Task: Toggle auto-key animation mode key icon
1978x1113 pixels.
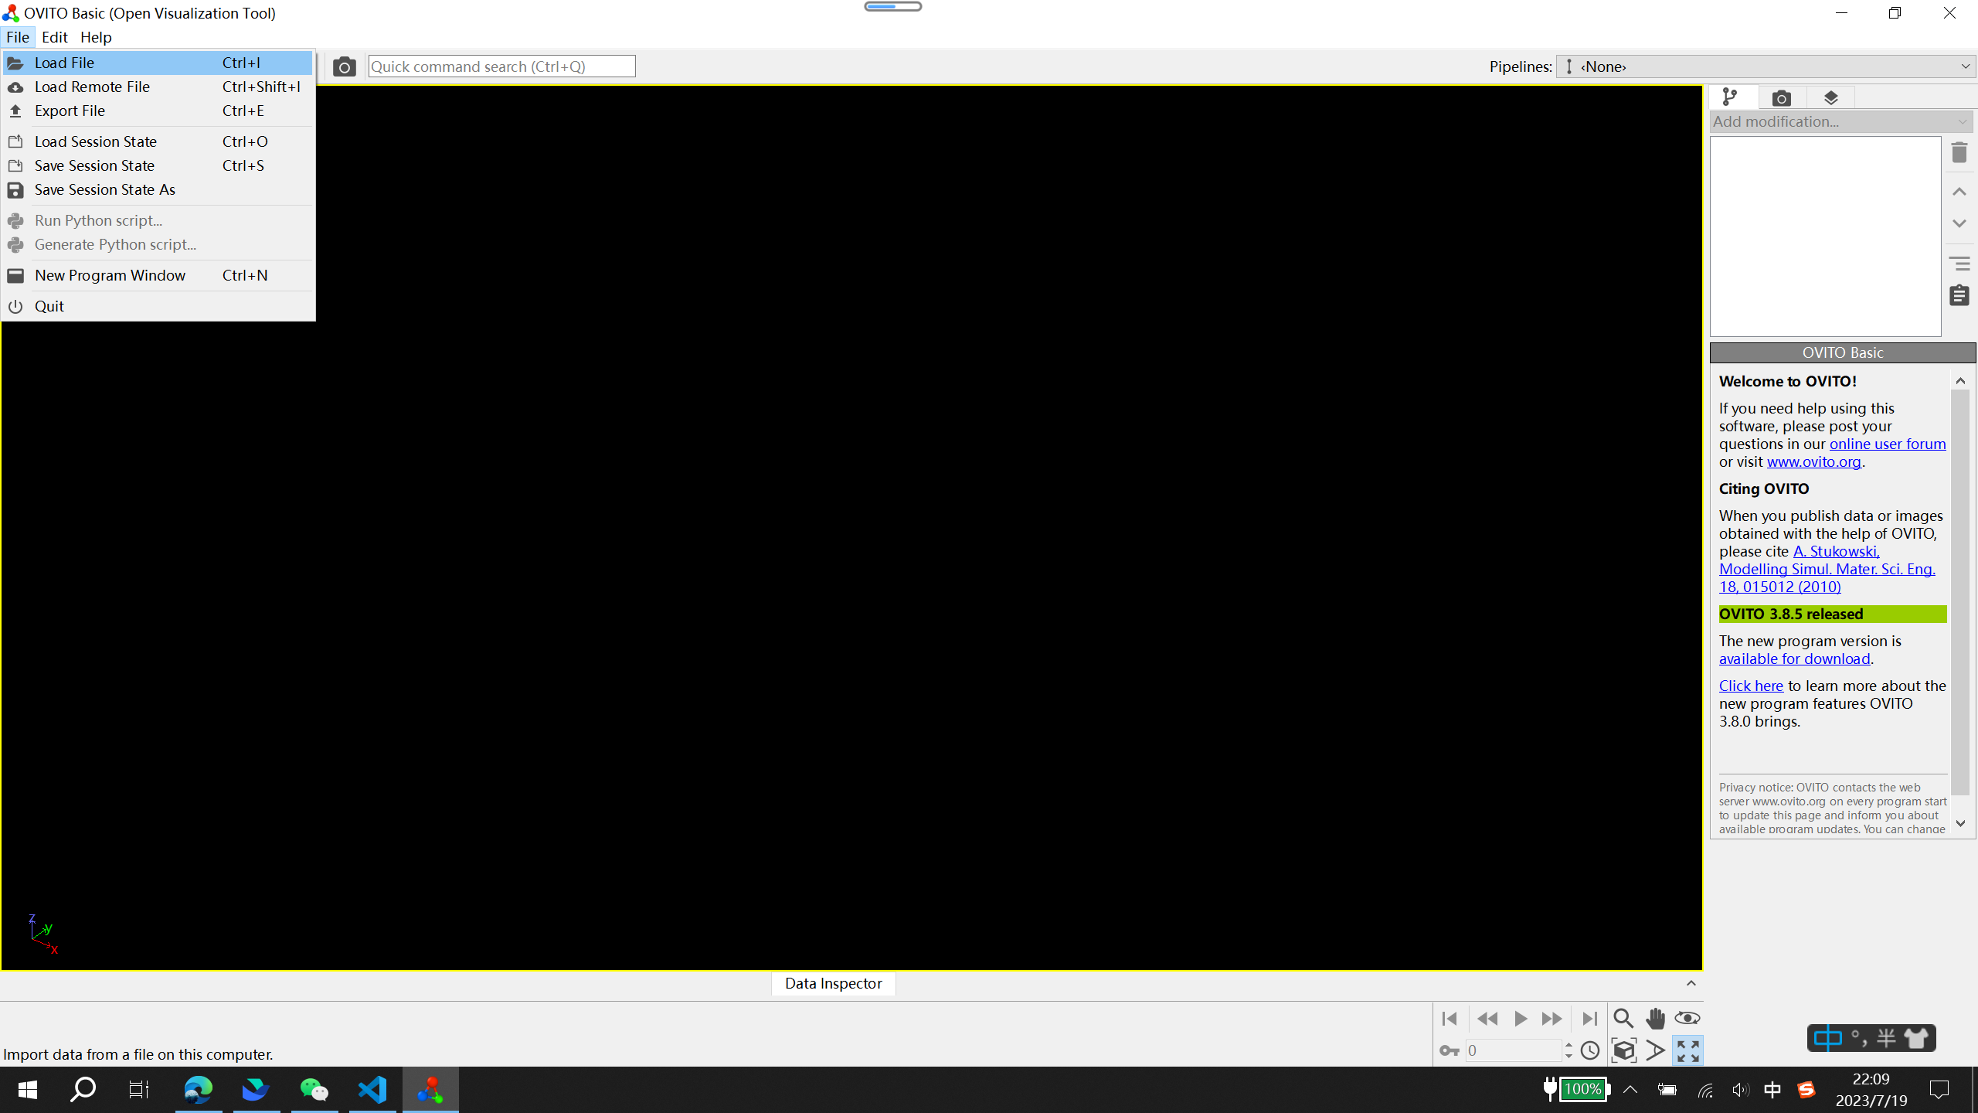Action: click(1450, 1050)
